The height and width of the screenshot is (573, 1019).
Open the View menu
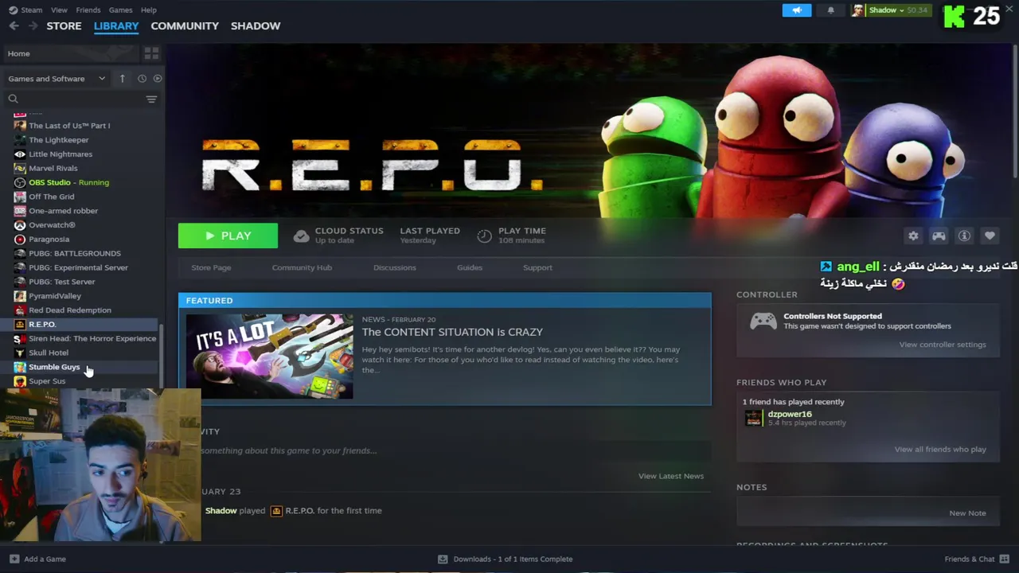(x=59, y=10)
